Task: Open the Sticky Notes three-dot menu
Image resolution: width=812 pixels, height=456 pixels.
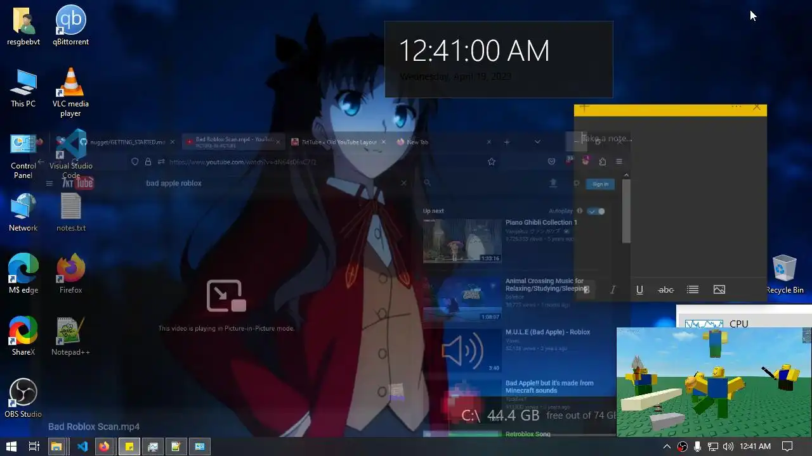Action: point(737,107)
